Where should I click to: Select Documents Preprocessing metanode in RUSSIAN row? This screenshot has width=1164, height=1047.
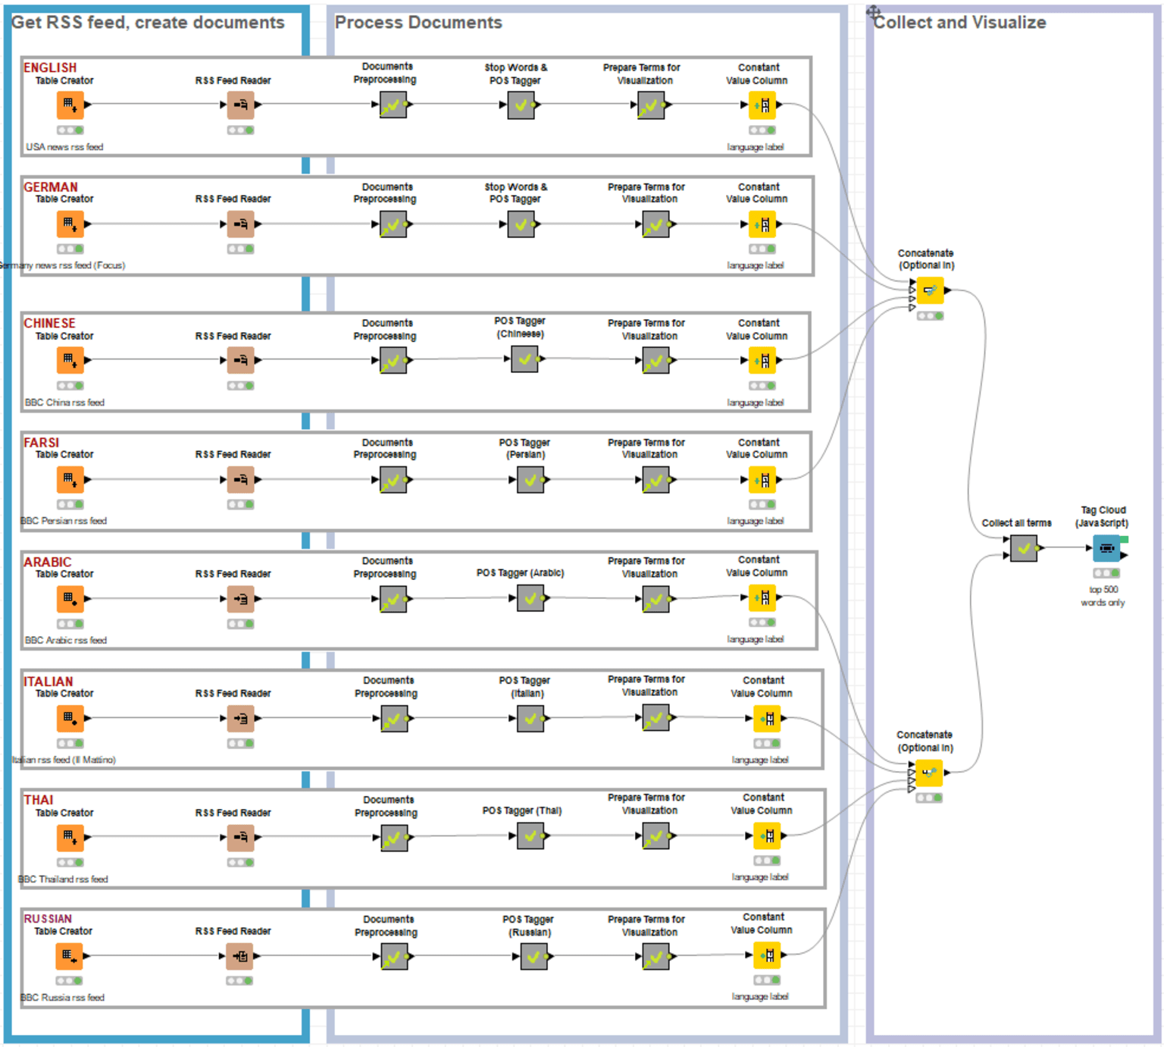click(x=393, y=956)
